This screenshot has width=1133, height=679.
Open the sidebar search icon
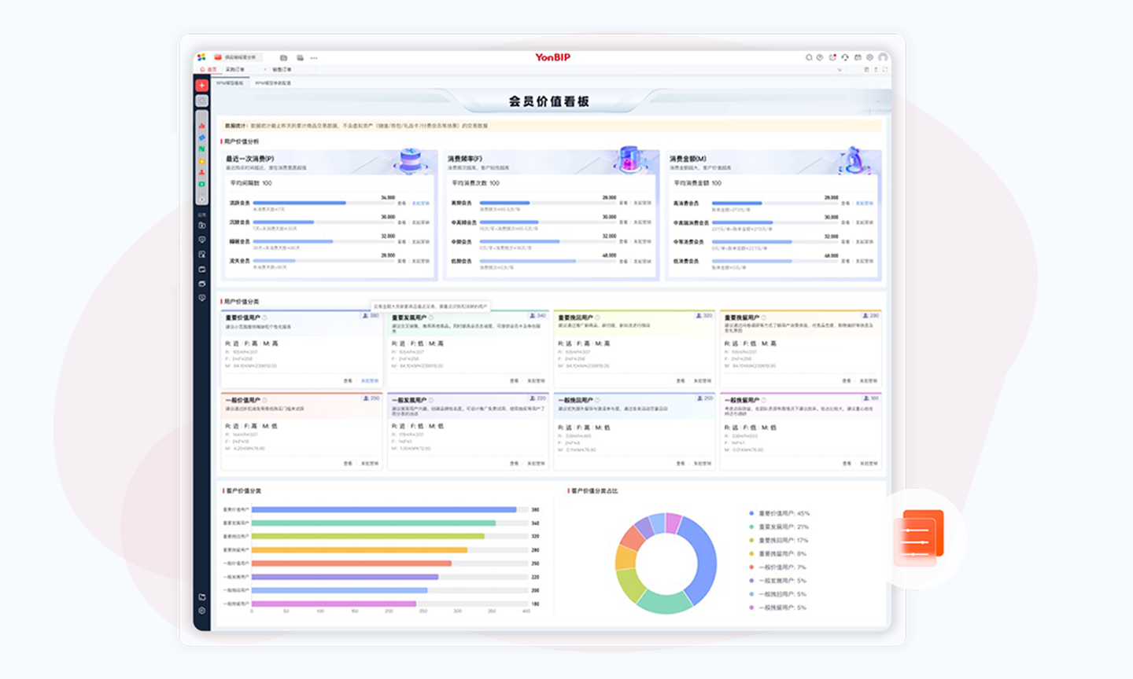(201, 101)
